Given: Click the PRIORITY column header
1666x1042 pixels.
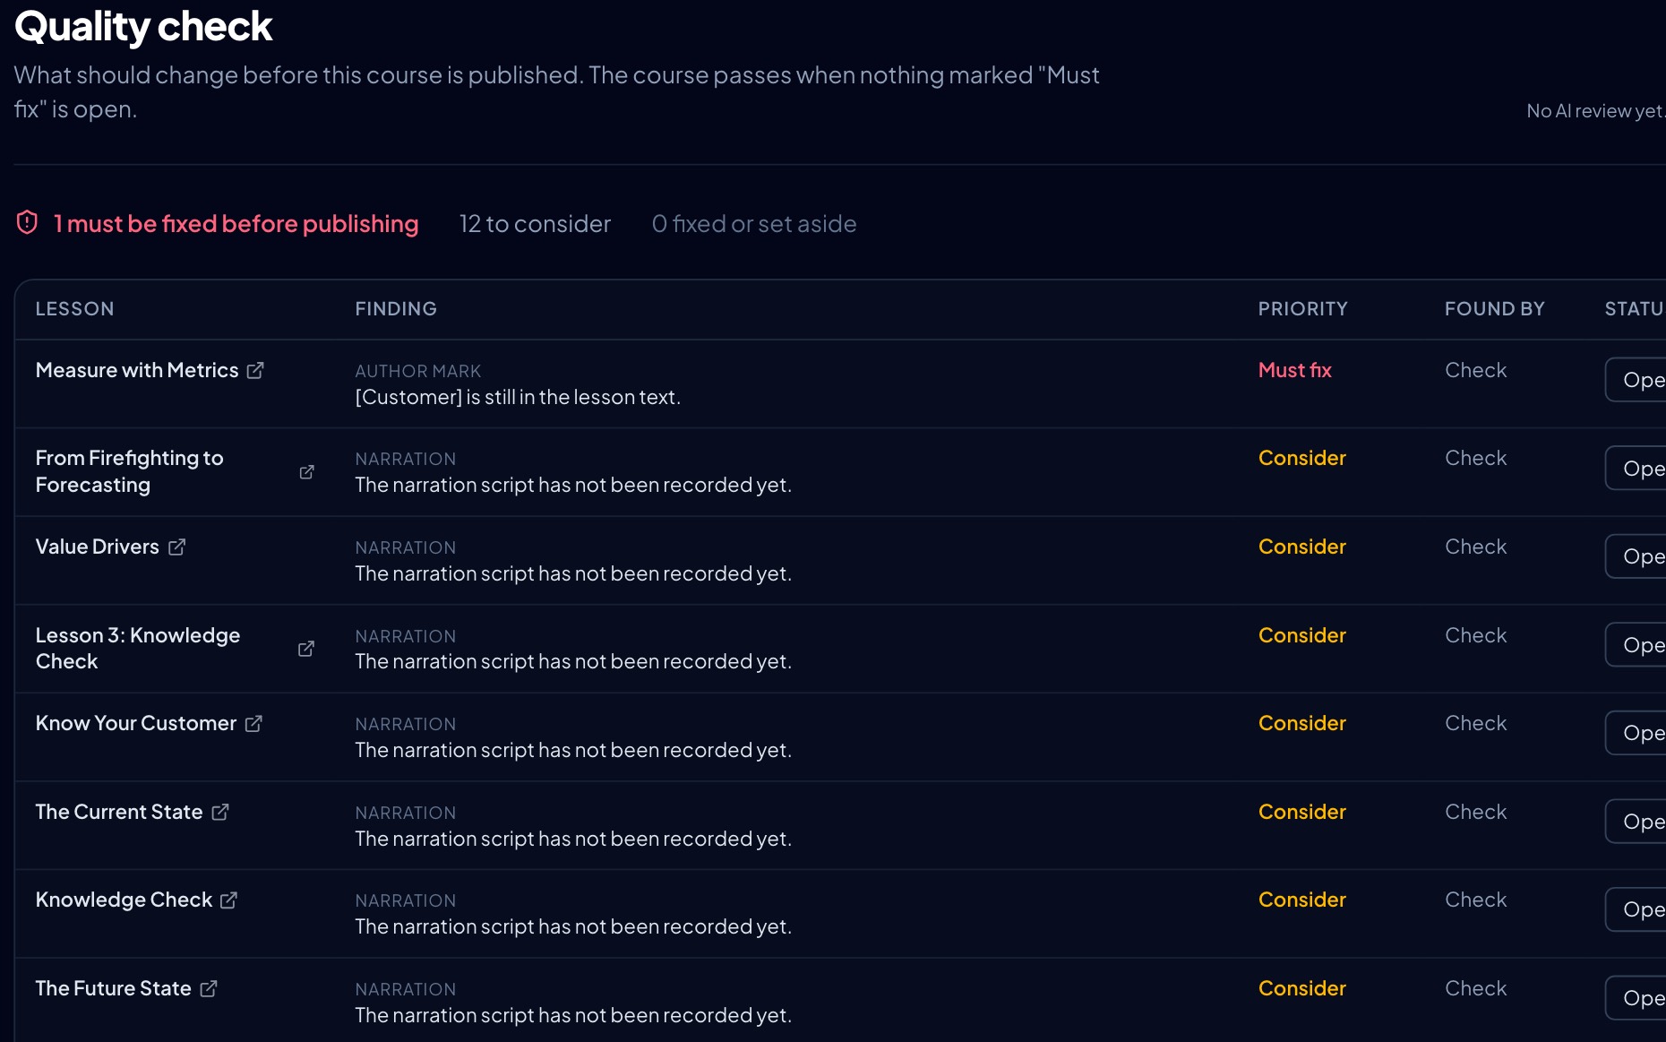Looking at the screenshot, I should tap(1302, 308).
